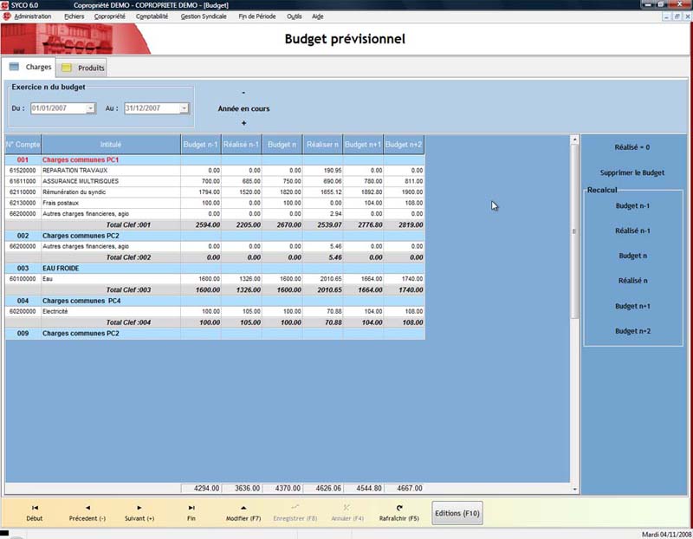Click the yellow Produits tab icon
Viewport: 693px width, 539px height.
pyautogui.click(x=67, y=68)
